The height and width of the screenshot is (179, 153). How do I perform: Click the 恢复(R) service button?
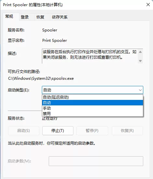pos(127,131)
